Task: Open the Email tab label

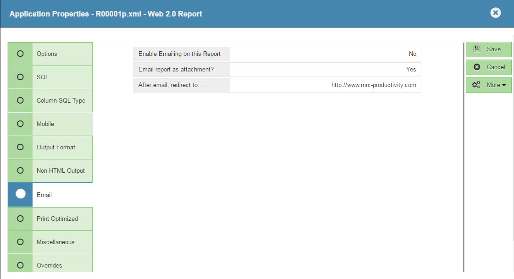Action: pyautogui.click(x=44, y=195)
